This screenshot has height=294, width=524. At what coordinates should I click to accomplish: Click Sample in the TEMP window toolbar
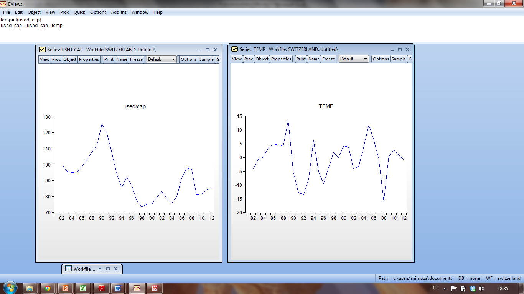pyautogui.click(x=399, y=59)
